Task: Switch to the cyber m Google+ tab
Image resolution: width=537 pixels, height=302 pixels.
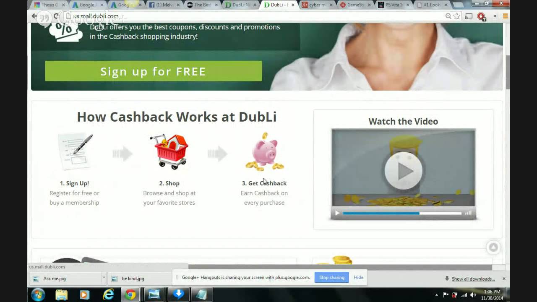Action: [317, 5]
